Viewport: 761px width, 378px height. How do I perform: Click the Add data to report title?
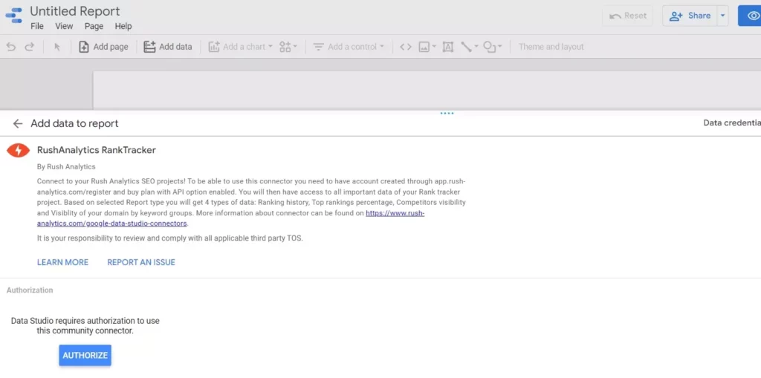(75, 124)
